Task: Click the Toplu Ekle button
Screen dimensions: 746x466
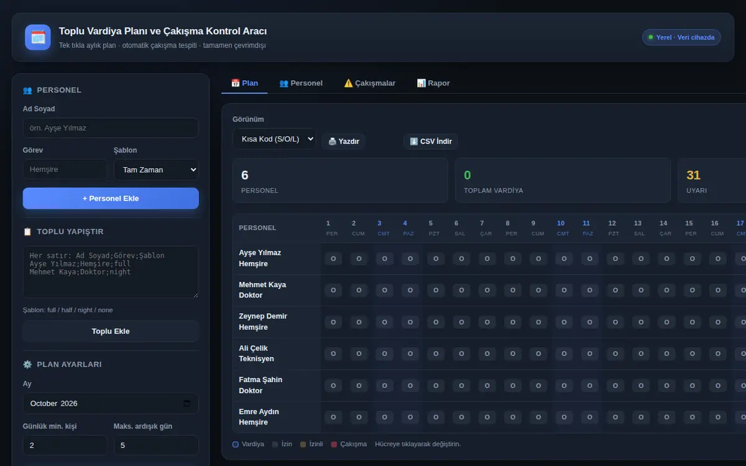Action: pyautogui.click(x=111, y=331)
